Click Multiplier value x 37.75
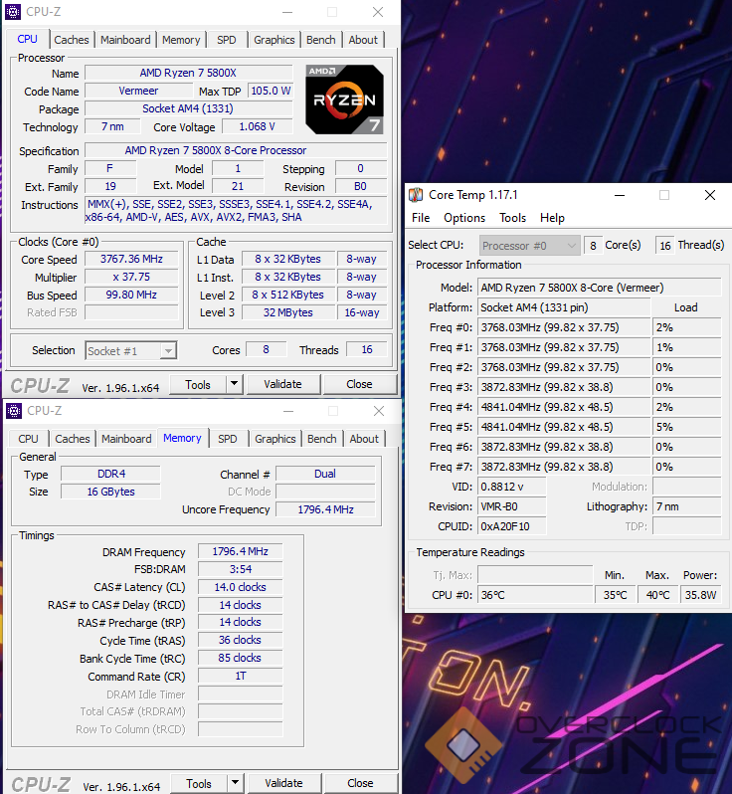Screen dimensions: 732x794 point(131,277)
